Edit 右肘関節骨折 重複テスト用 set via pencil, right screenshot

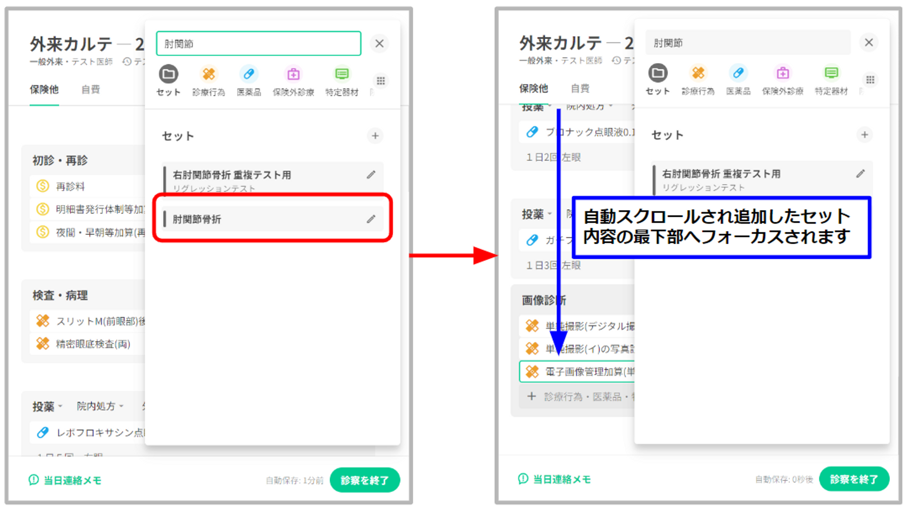(x=860, y=174)
